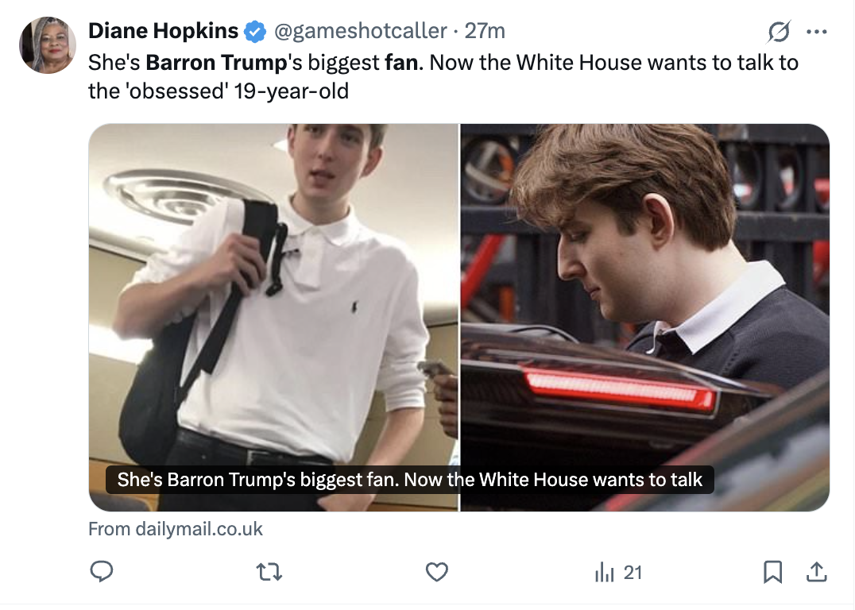
Task: Like the post with the heart
Action: (x=437, y=572)
